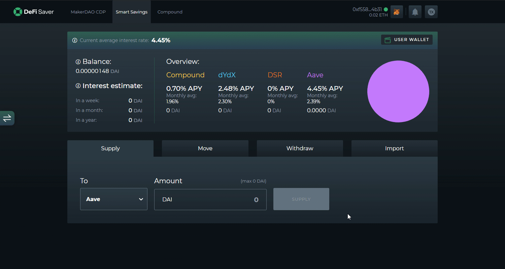This screenshot has width=505, height=269.
Task: Open the notifications bell
Action: (x=415, y=12)
